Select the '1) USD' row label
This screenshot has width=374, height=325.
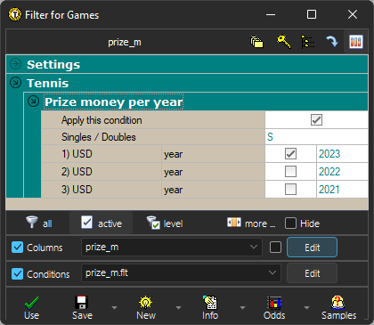pos(77,154)
